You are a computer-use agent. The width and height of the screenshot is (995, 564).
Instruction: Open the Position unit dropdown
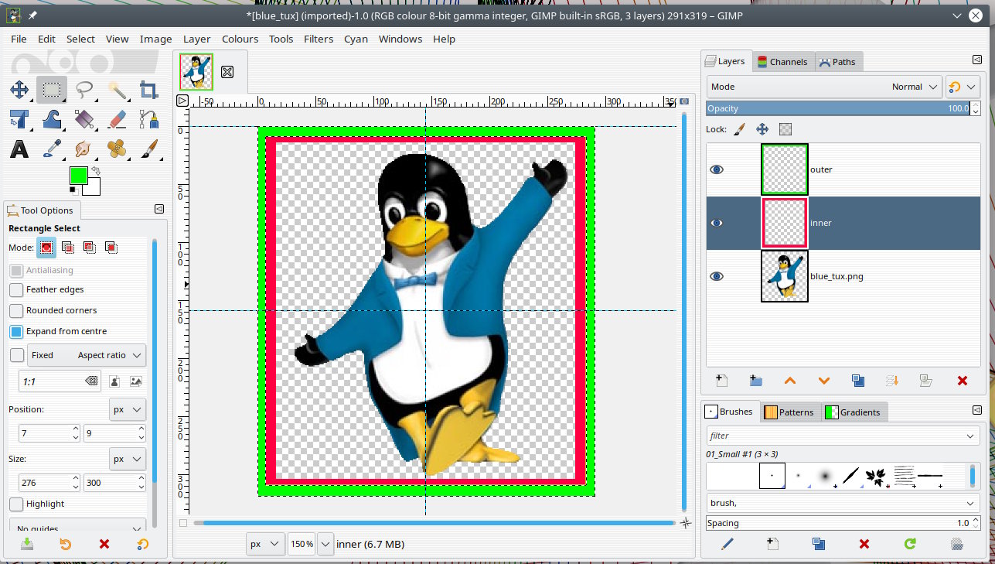tap(128, 409)
